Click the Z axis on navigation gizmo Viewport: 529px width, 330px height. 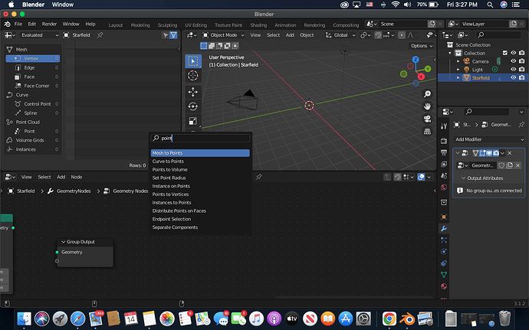coord(416,60)
